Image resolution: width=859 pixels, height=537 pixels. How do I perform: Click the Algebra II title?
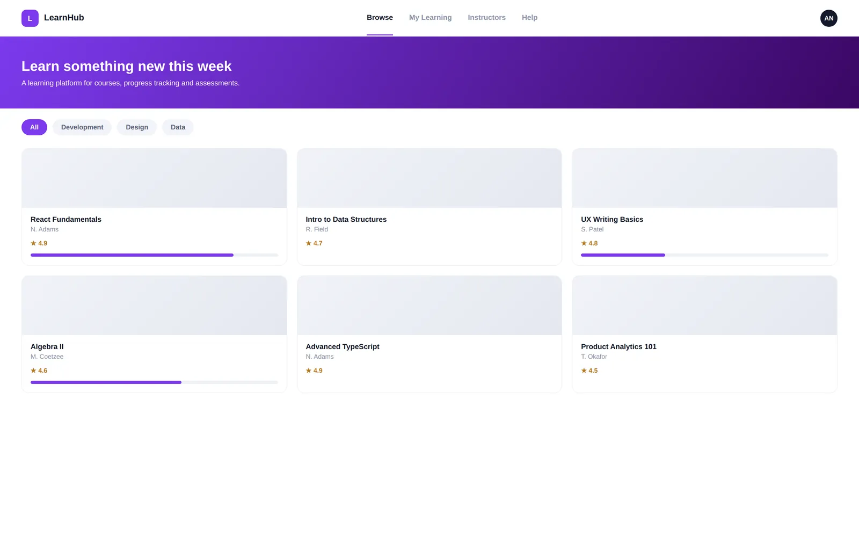[47, 346]
